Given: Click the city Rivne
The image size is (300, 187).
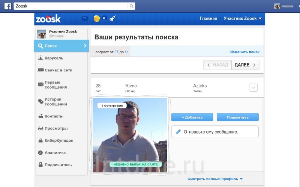Looking at the screenshot, I should [x=131, y=86].
